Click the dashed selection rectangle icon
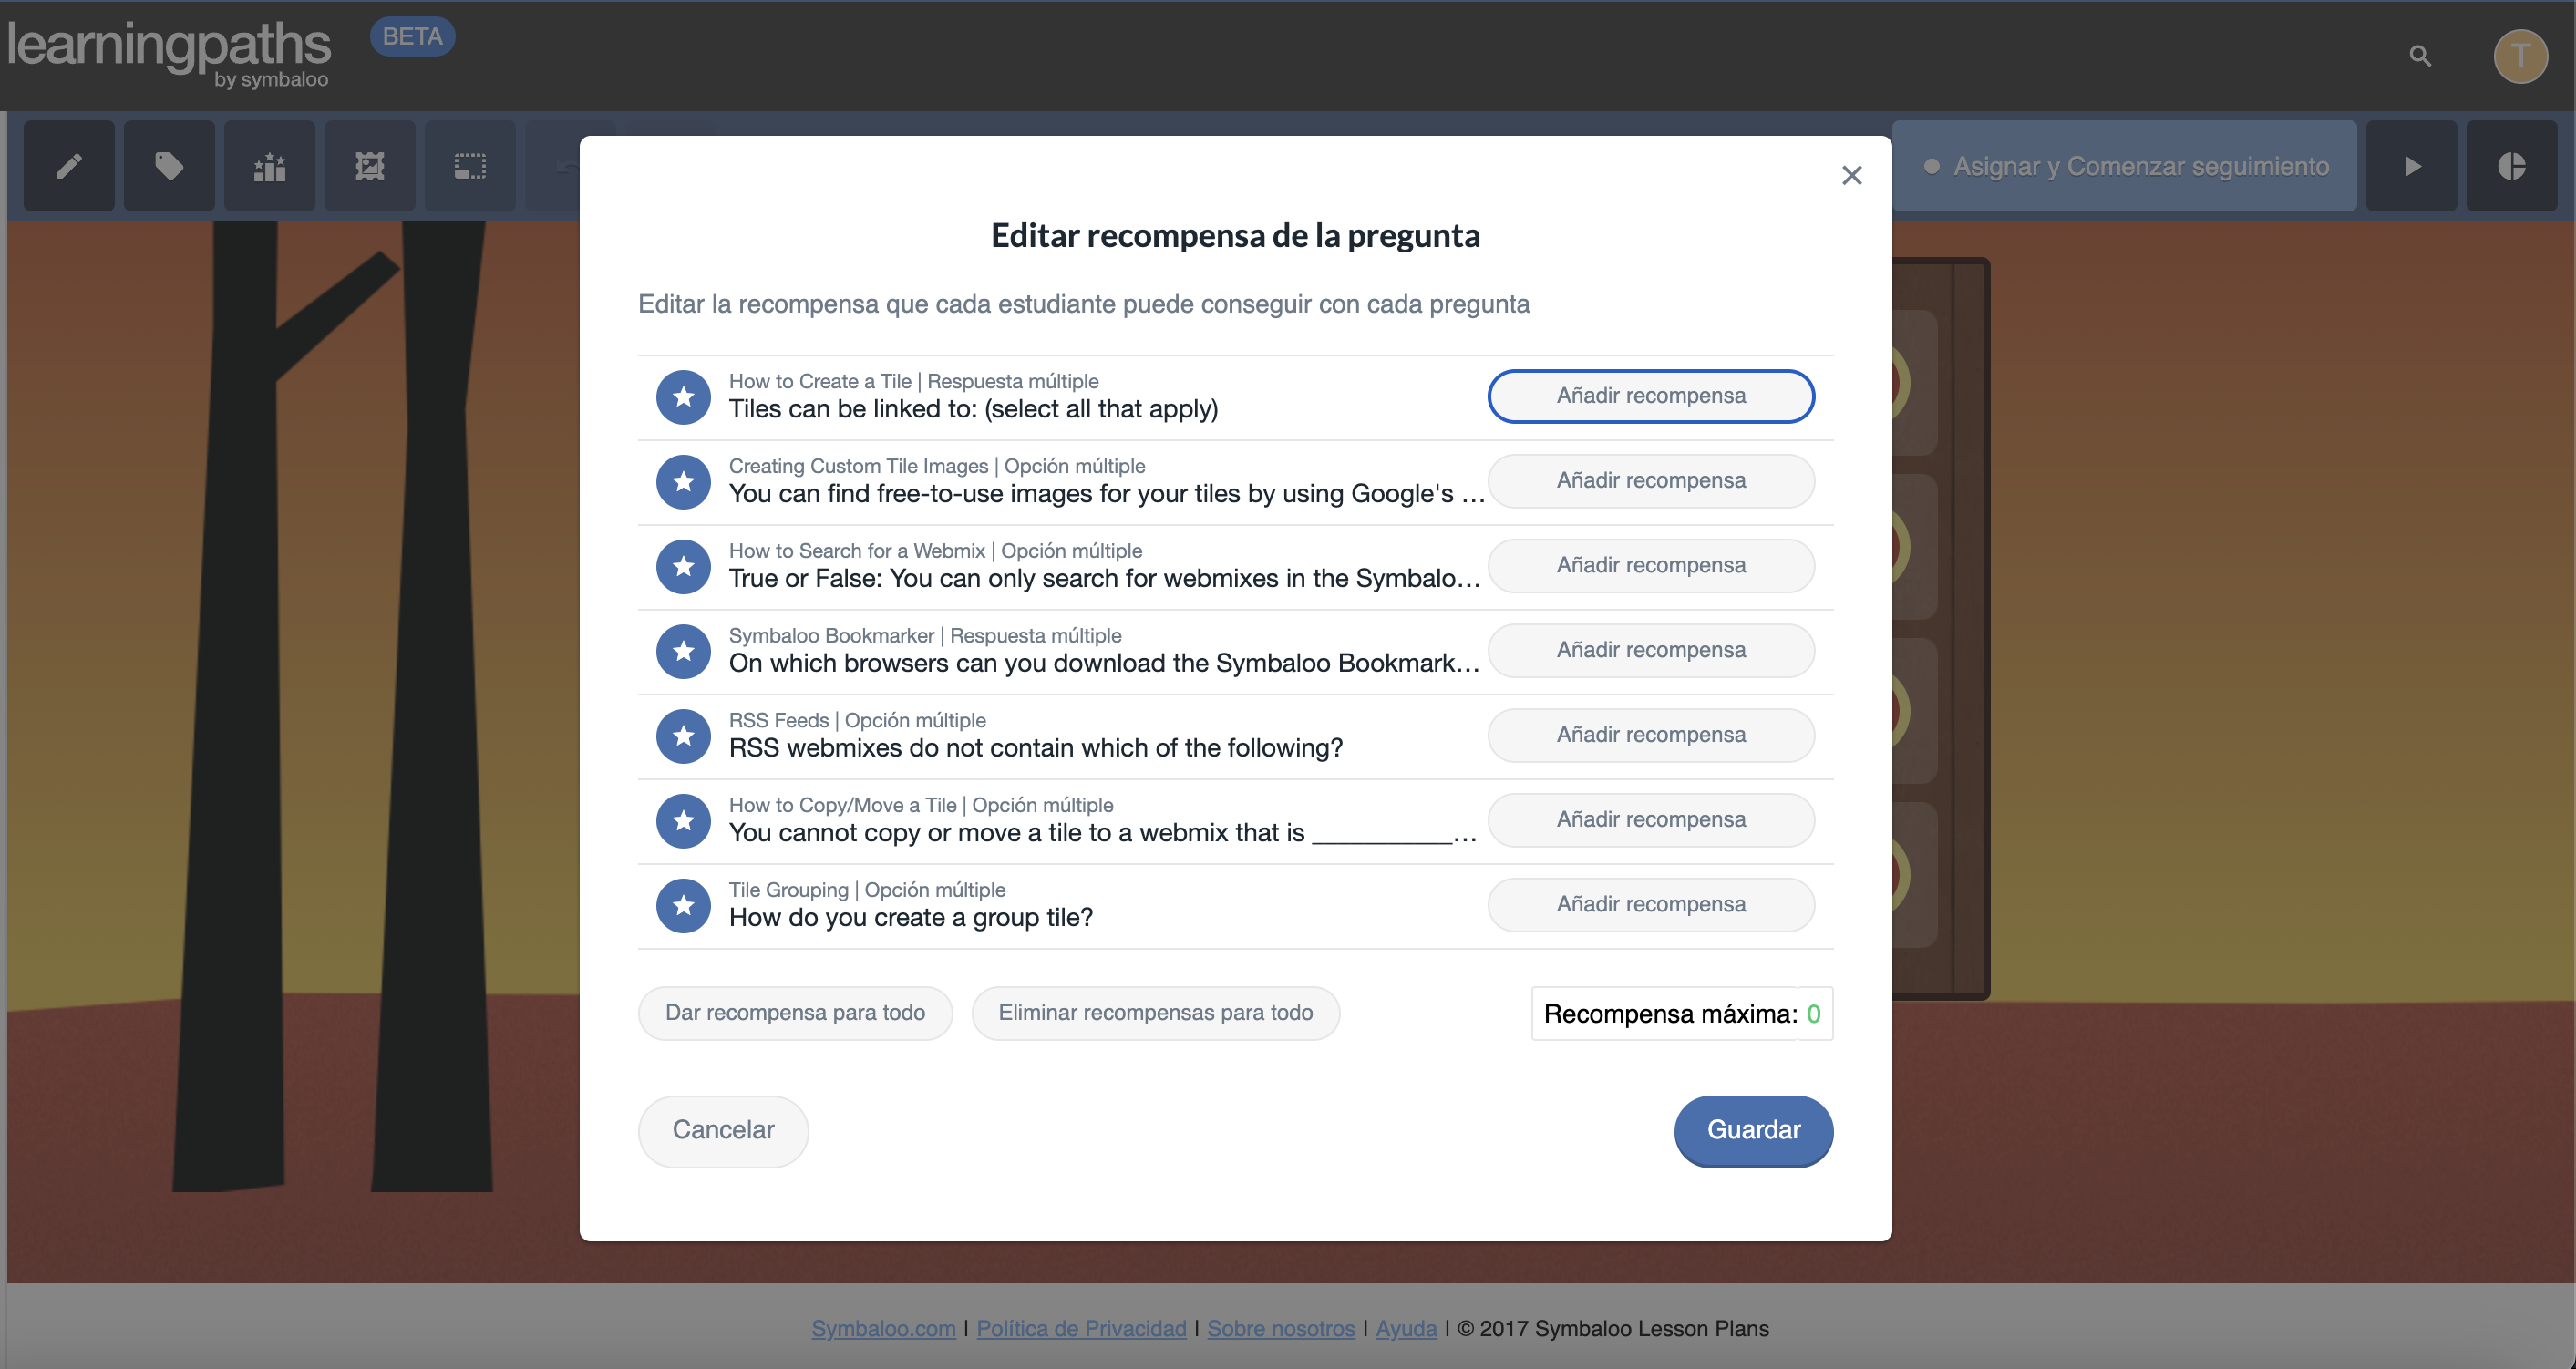The width and height of the screenshot is (2576, 1369). click(x=470, y=166)
